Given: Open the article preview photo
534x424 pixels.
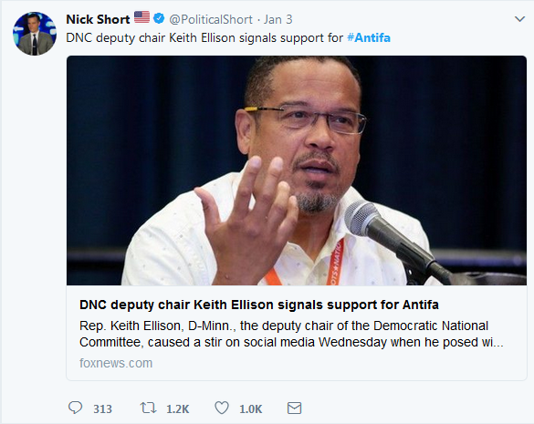Looking at the screenshot, I should (x=297, y=171).
